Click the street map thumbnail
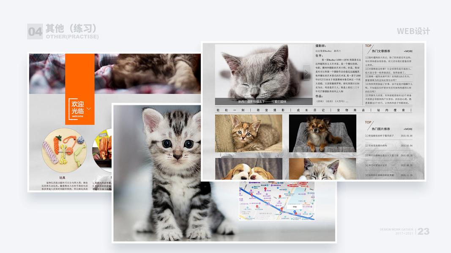The height and width of the screenshot is (253, 451). [x=277, y=201]
